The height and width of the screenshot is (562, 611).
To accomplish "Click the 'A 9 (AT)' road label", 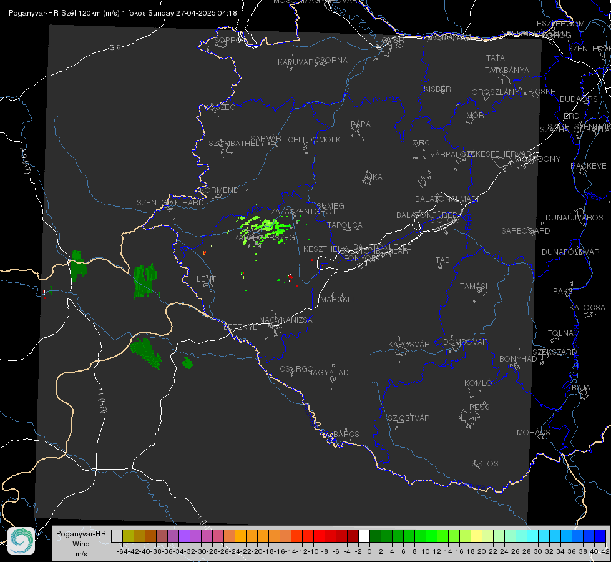I will pyautogui.click(x=25, y=160).
